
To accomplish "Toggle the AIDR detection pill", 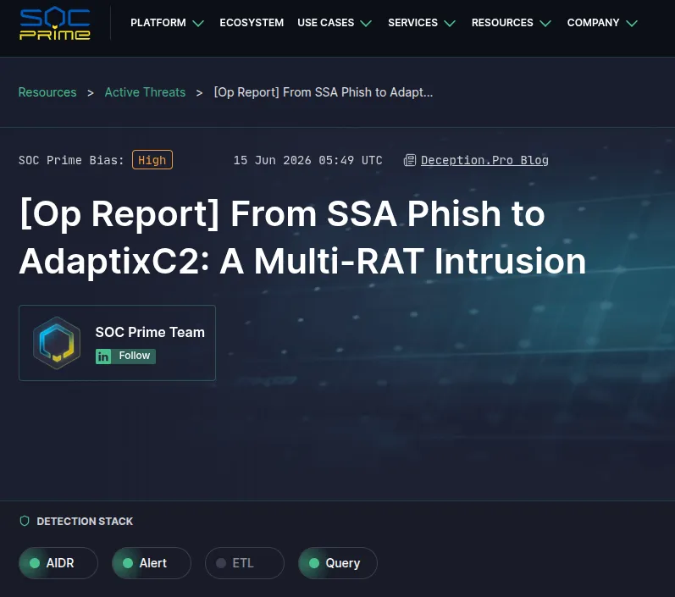I will tap(58, 563).
